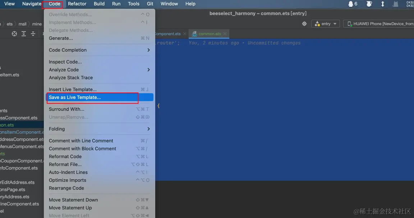This screenshot has height=218, width=414.
Task: Open onsItemComponent file in project tree
Action: tap(22, 132)
